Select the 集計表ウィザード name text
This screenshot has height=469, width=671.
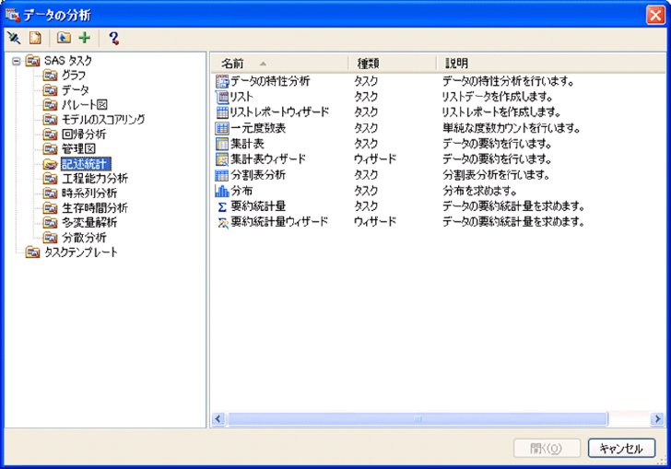point(268,158)
